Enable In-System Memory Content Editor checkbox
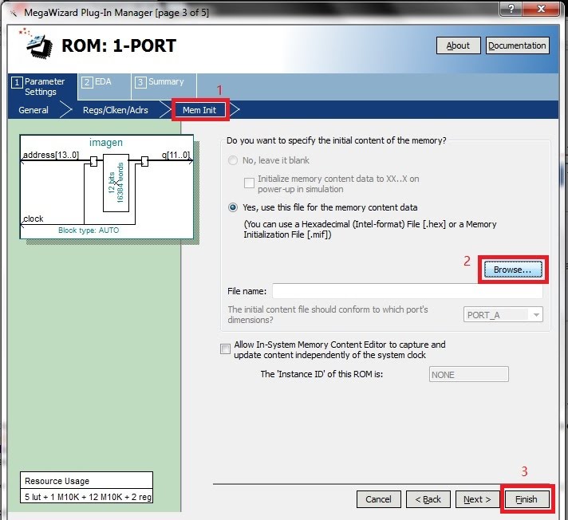Image resolution: width=568 pixels, height=520 pixels. coord(225,349)
